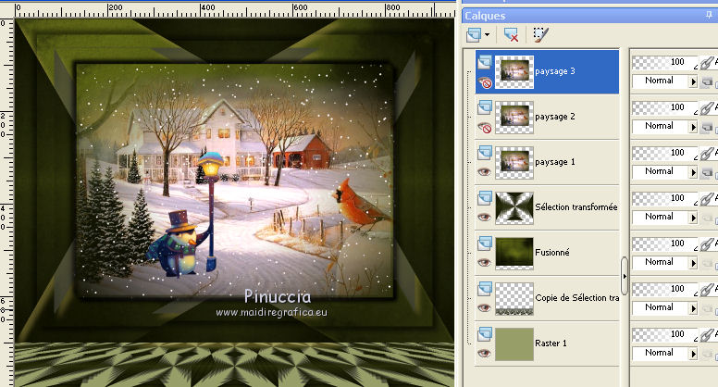Hide the Copie de Sélection layer
Image resolution: width=718 pixels, height=387 pixels.
click(x=484, y=308)
